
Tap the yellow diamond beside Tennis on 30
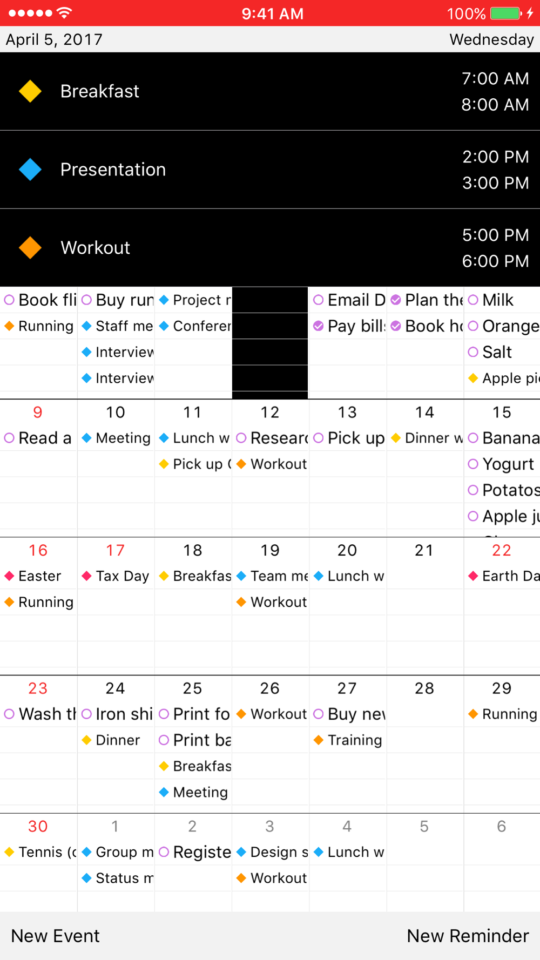tap(9, 852)
